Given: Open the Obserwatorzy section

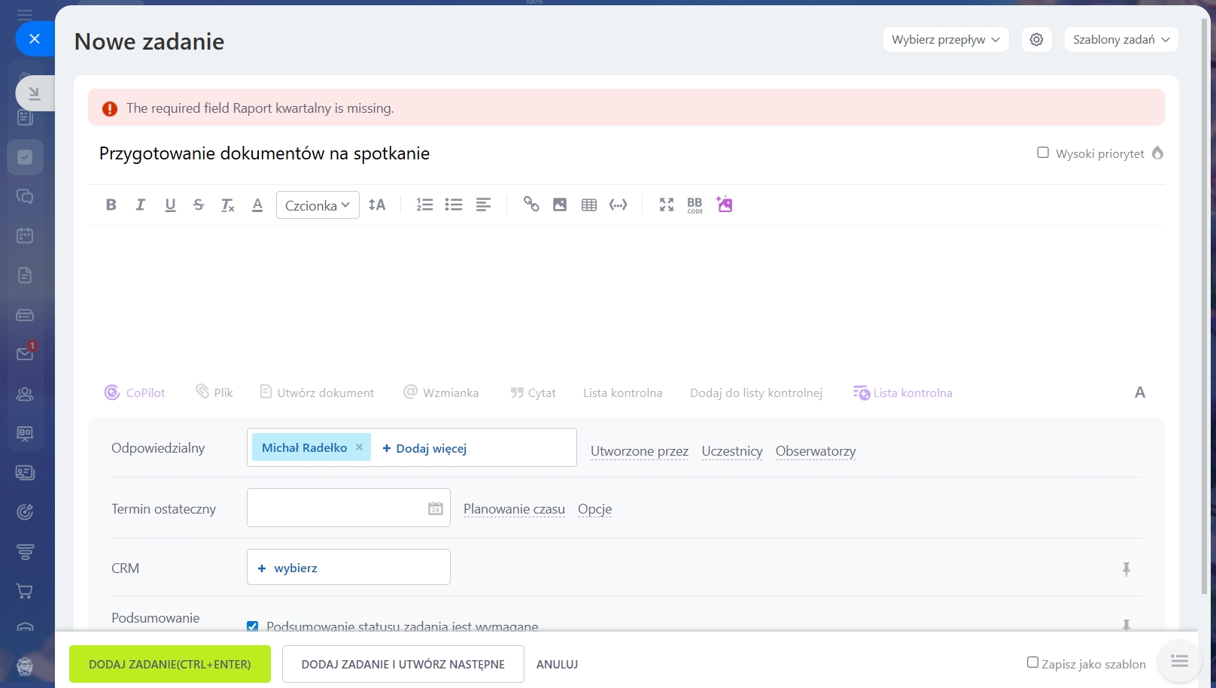Looking at the screenshot, I should [816, 451].
